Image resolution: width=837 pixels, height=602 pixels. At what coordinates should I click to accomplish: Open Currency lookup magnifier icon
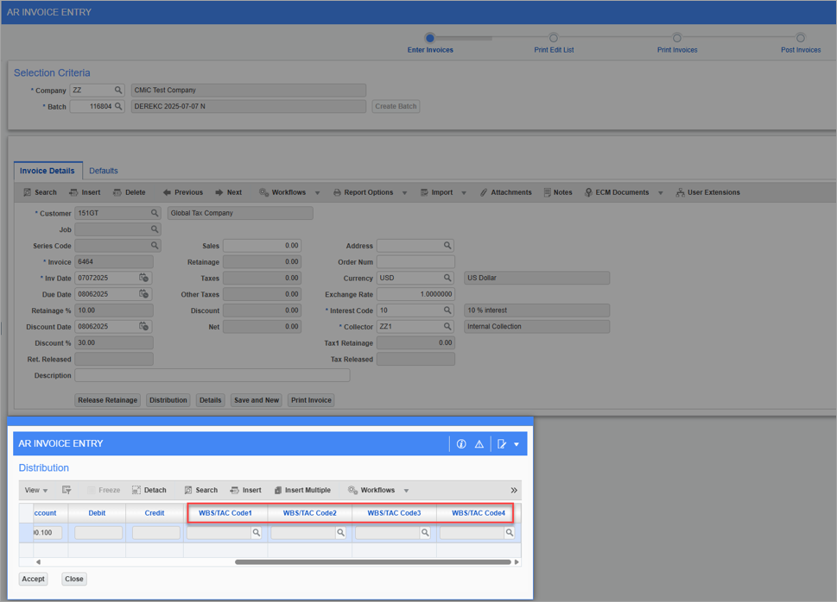click(447, 278)
